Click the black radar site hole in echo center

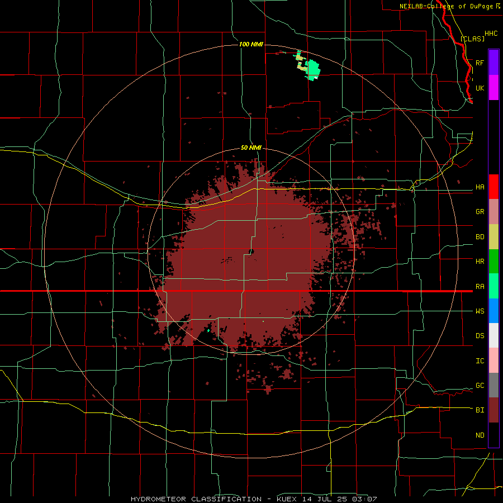point(251,252)
